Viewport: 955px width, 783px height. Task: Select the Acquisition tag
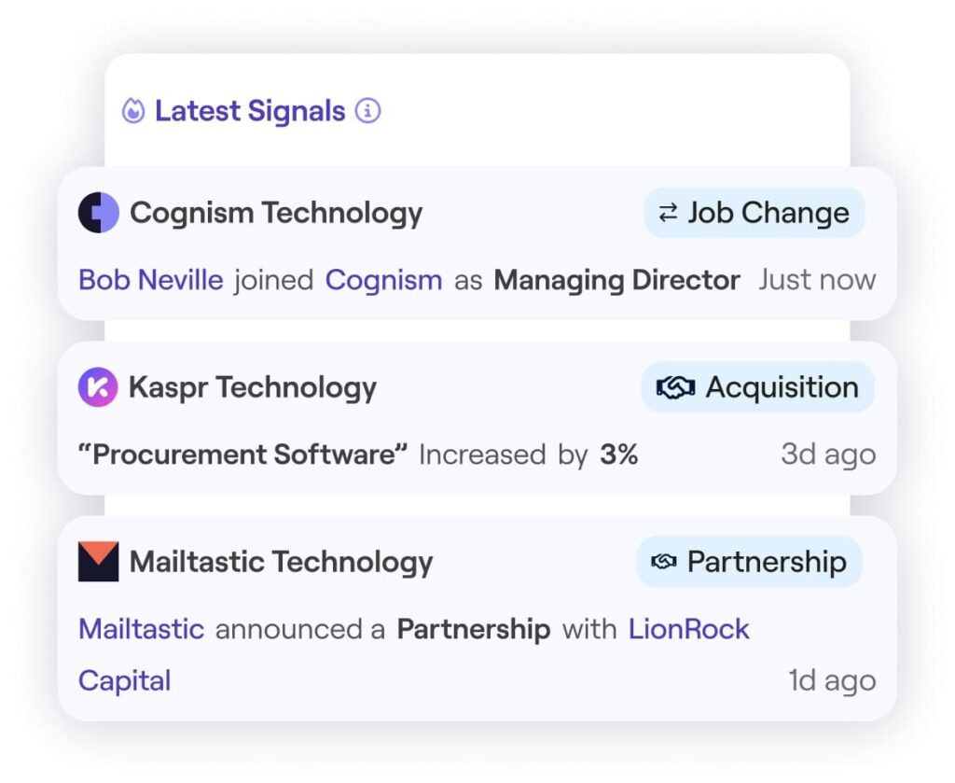tap(757, 387)
